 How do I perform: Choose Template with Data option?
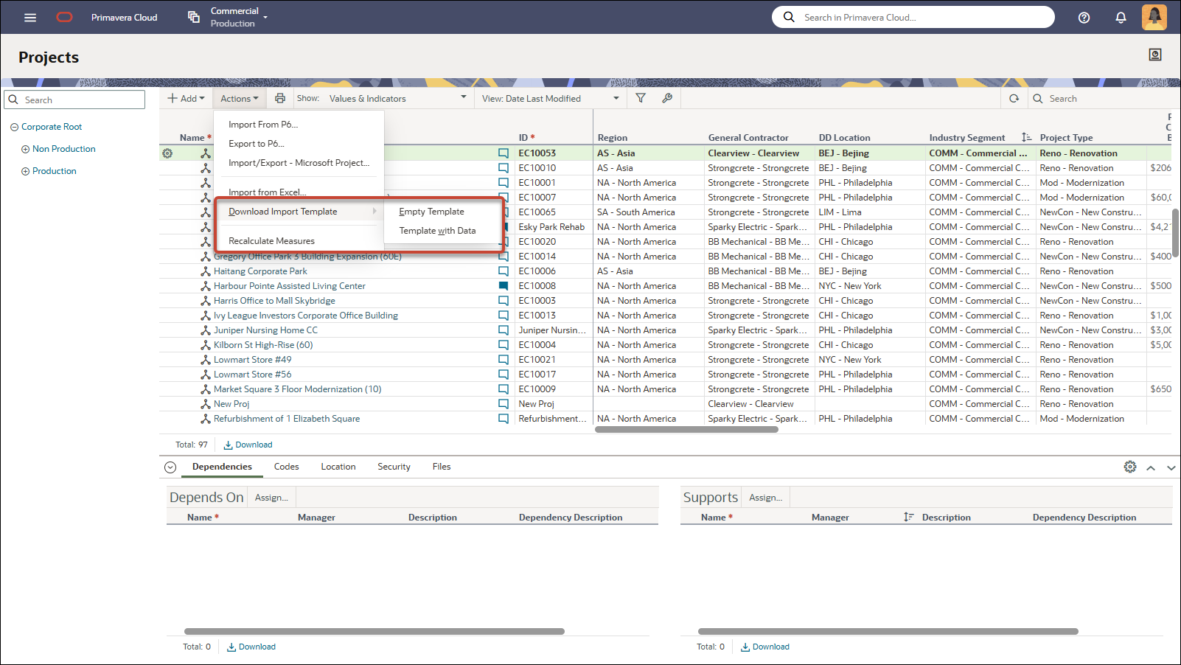click(x=442, y=231)
